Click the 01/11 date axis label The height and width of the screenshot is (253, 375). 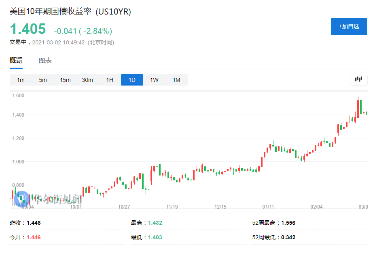pyautogui.click(x=268, y=207)
